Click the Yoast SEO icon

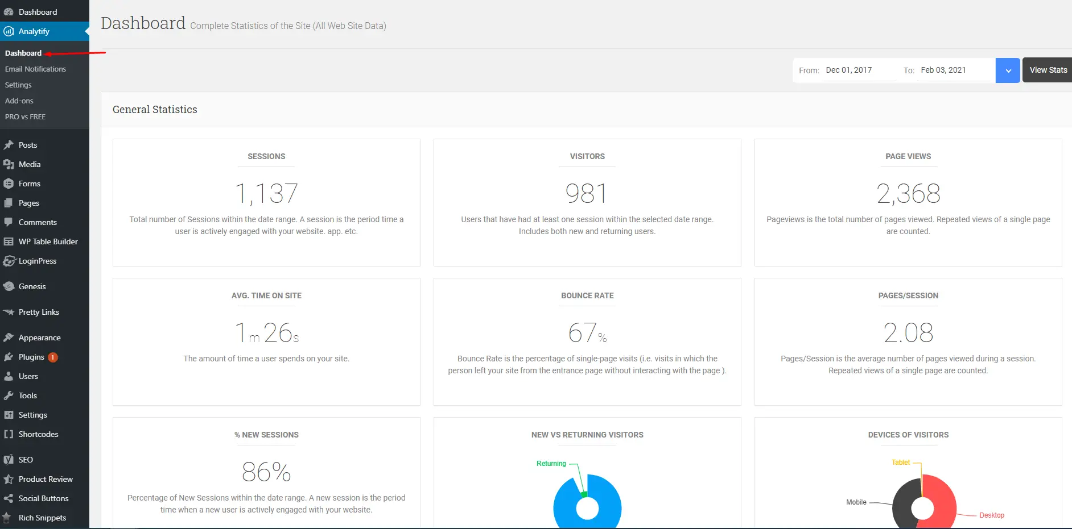[x=9, y=460]
